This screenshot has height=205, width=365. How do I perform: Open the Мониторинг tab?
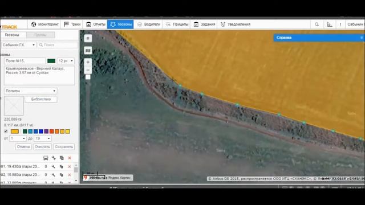point(44,24)
